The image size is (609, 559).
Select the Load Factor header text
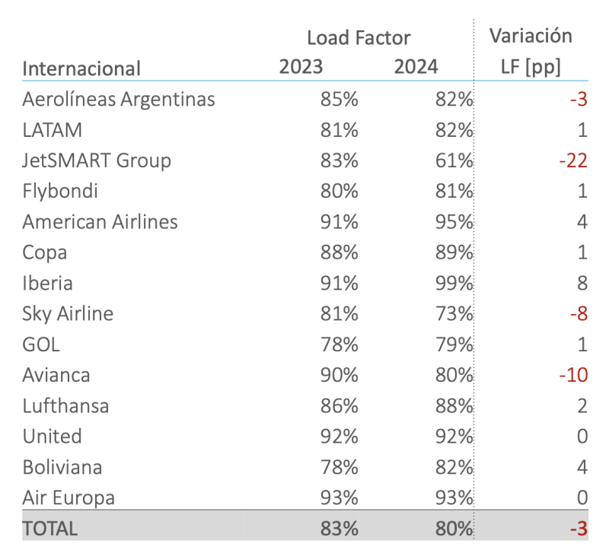(359, 38)
